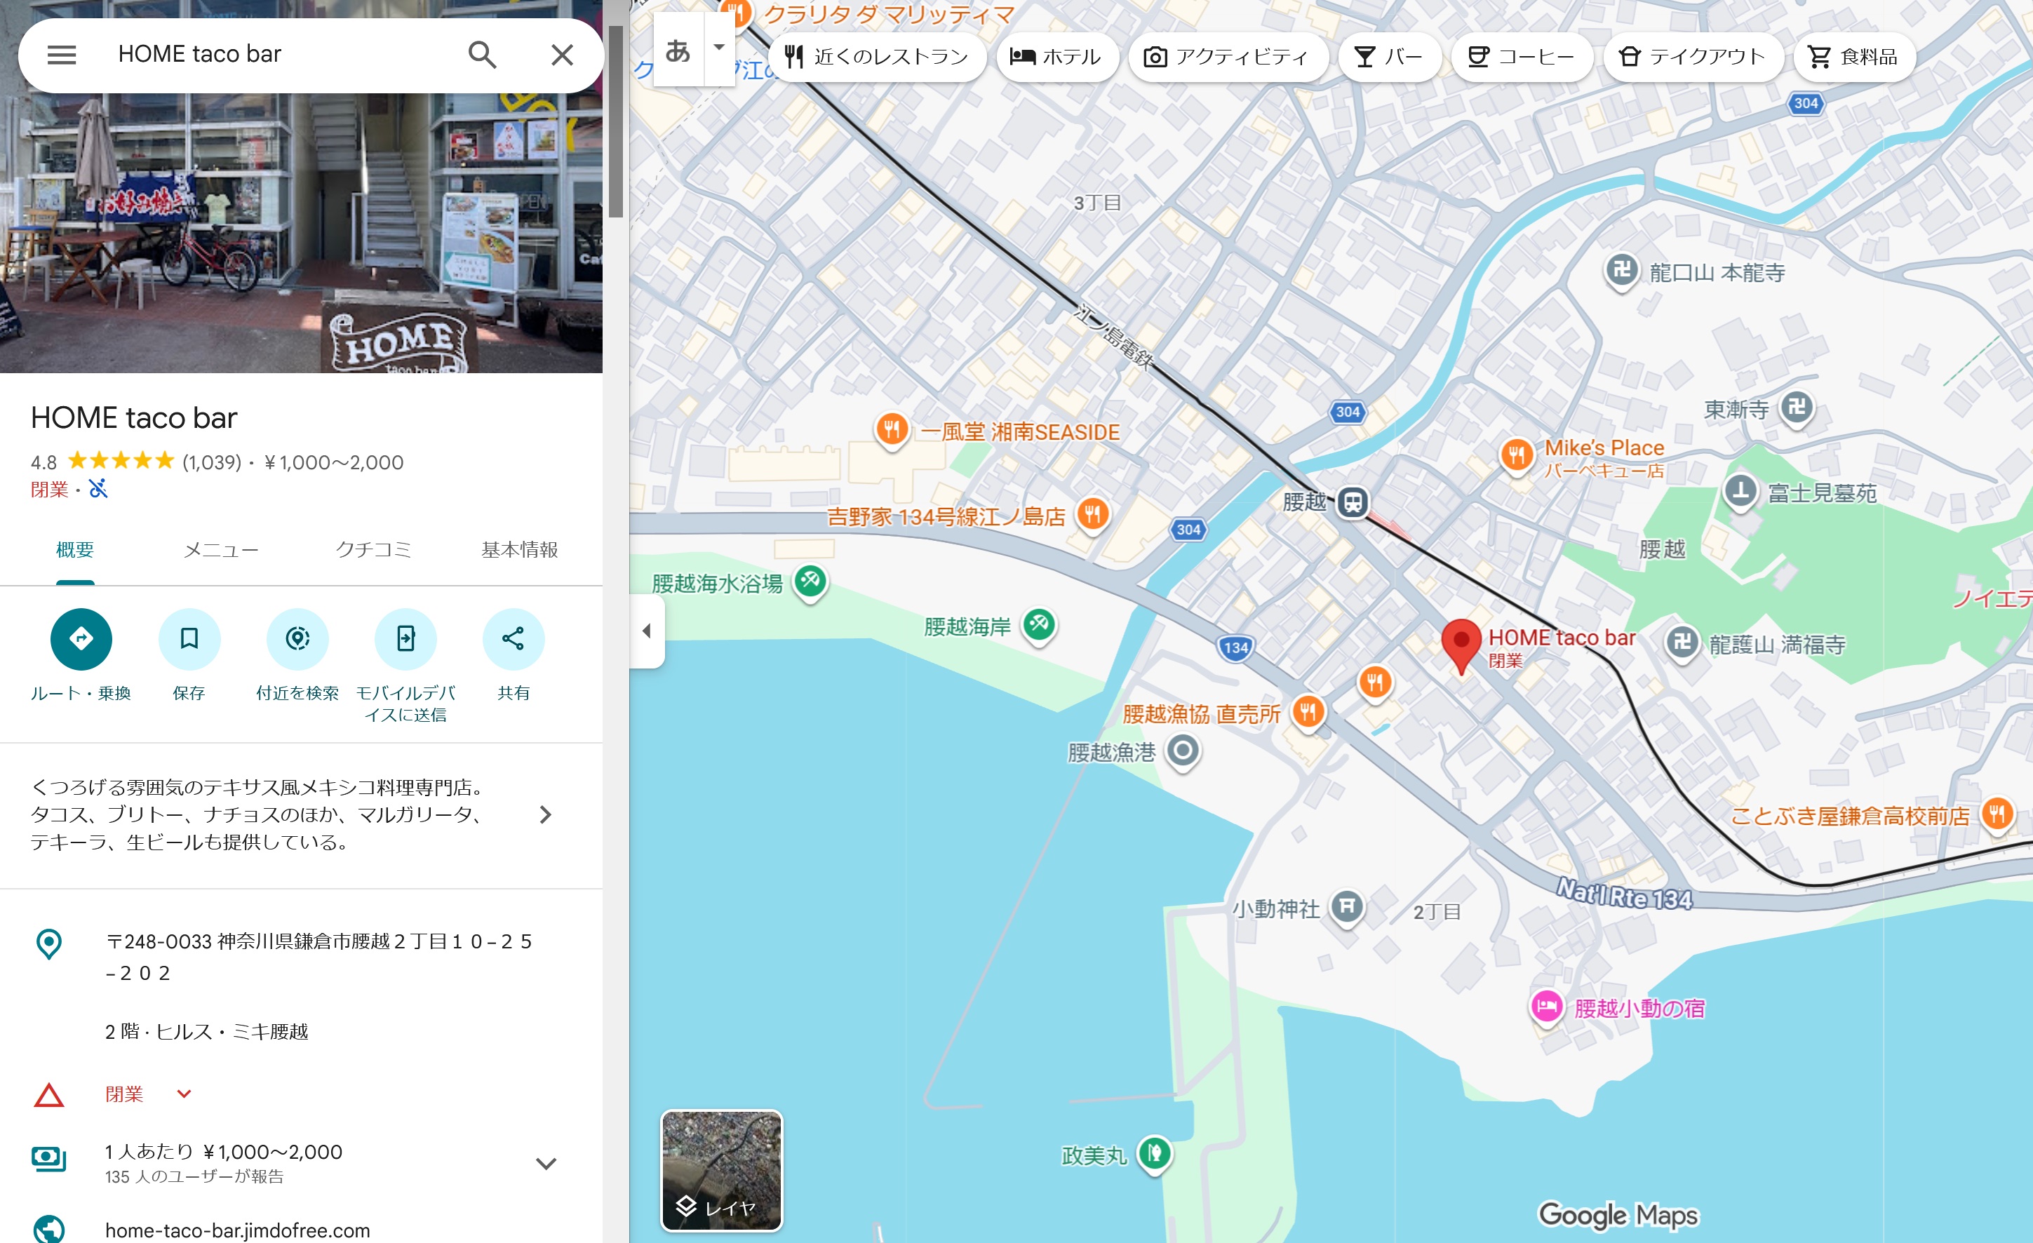Click the 腰越小動の宿 lodging marker
The image size is (2033, 1243).
click(1547, 1007)
